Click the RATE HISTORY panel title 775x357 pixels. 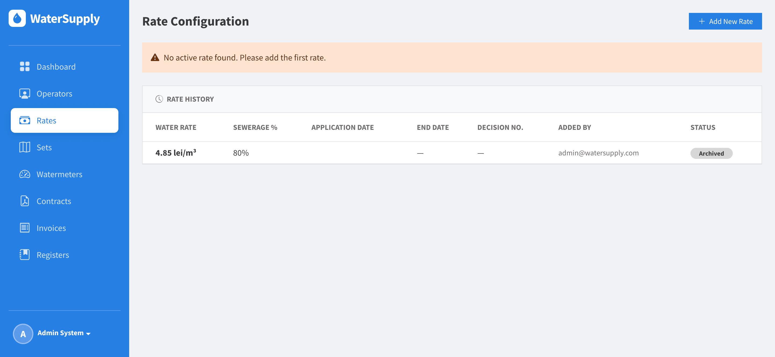point(190,99)
